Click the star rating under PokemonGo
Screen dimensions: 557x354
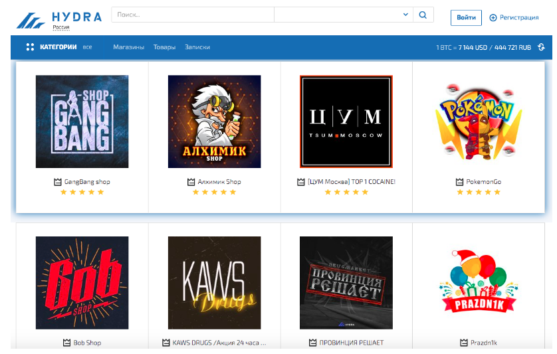479,192
